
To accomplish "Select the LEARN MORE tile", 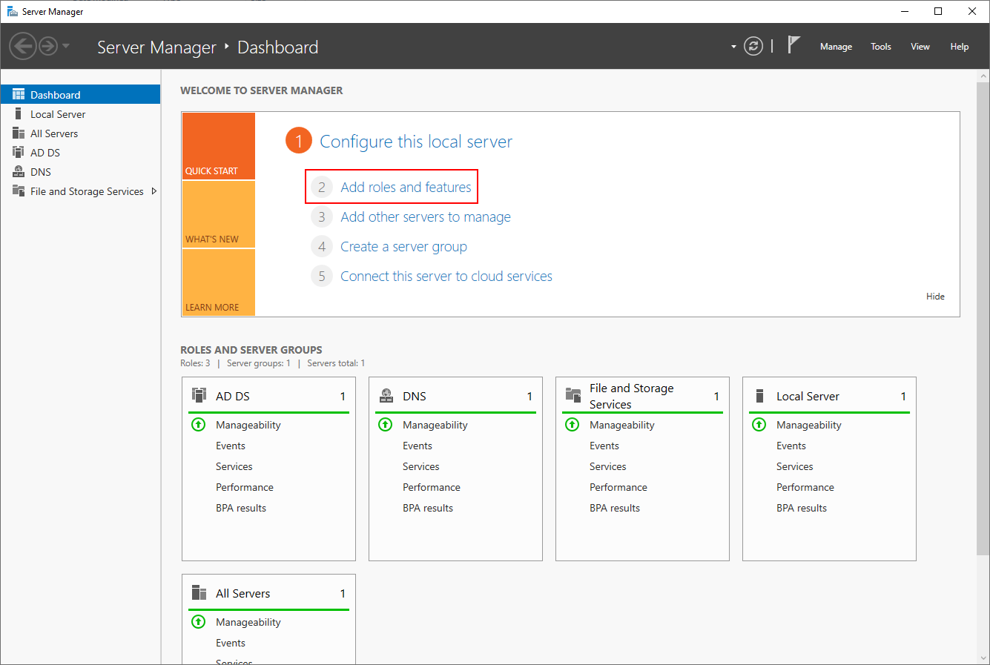I will [219, 282].
